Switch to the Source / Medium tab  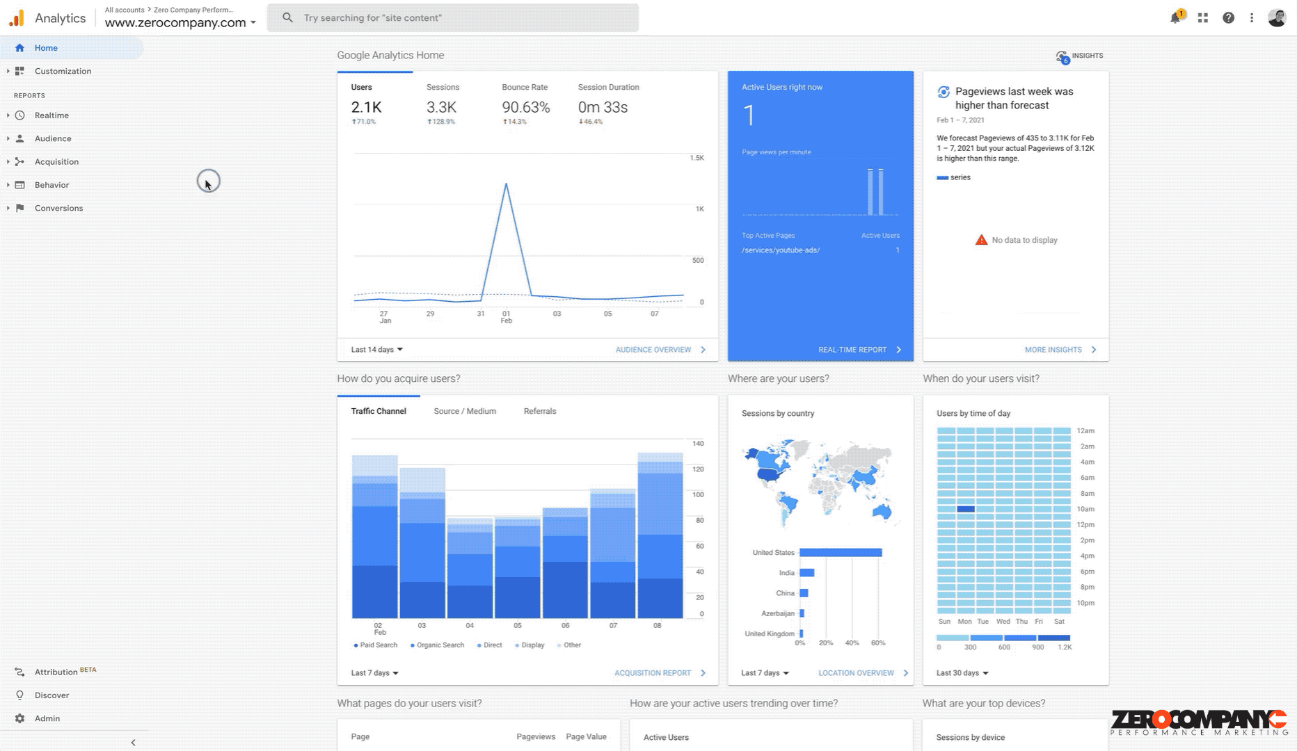pyautogui.click(x=465, y=411)
